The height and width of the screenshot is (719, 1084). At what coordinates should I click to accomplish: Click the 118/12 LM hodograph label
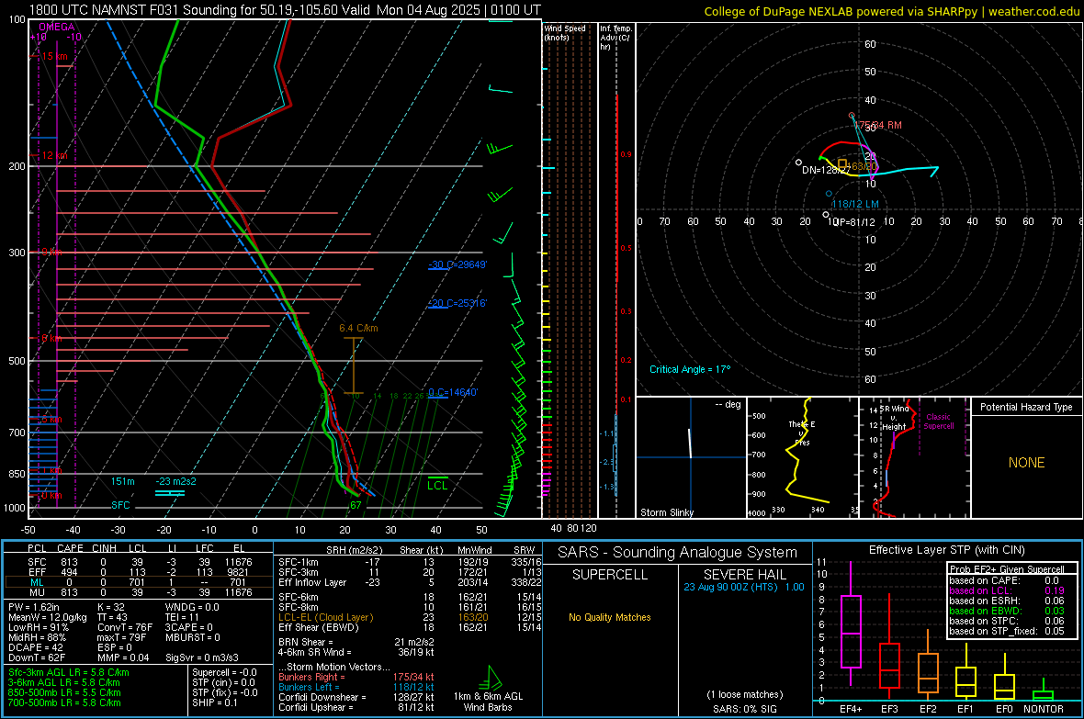[x=855, y=204]
